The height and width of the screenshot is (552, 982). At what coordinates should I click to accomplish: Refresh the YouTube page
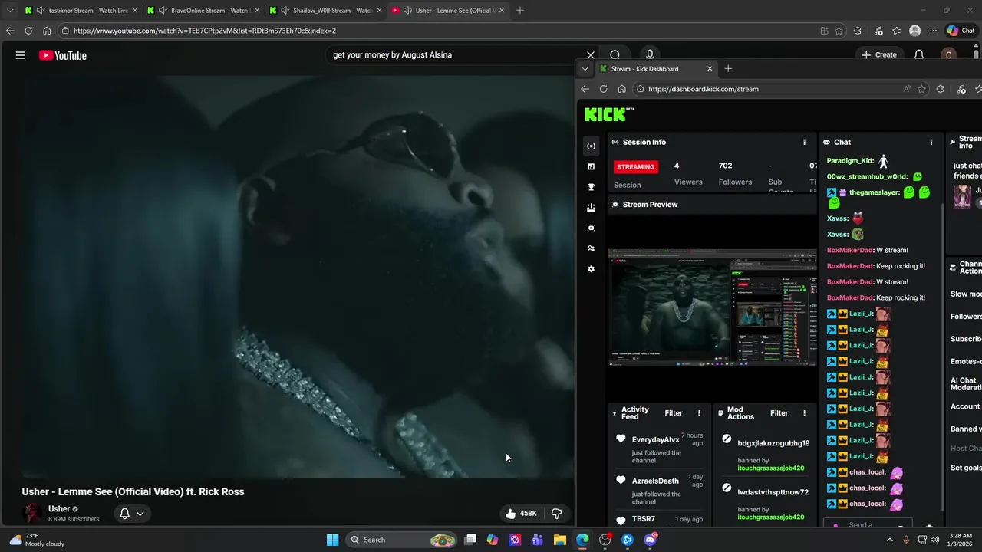pyautogui.click(x=28, y=31)
